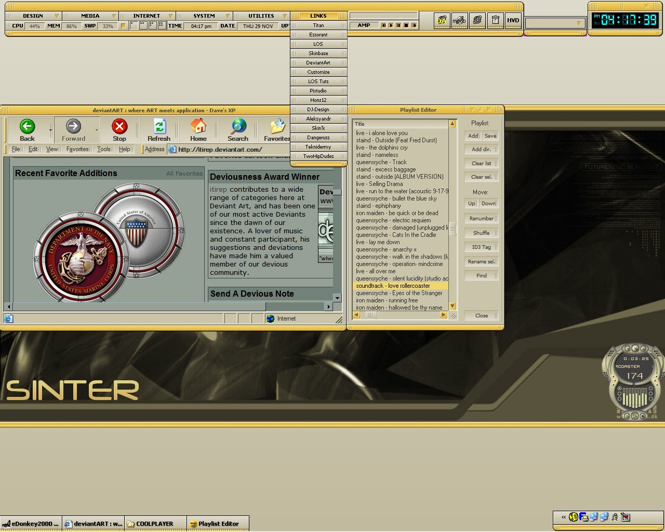The image size is (665, 532).
Task: Click the Back arrow in browser toolbar
Action: pyautogui.click(x=27, y=127)
